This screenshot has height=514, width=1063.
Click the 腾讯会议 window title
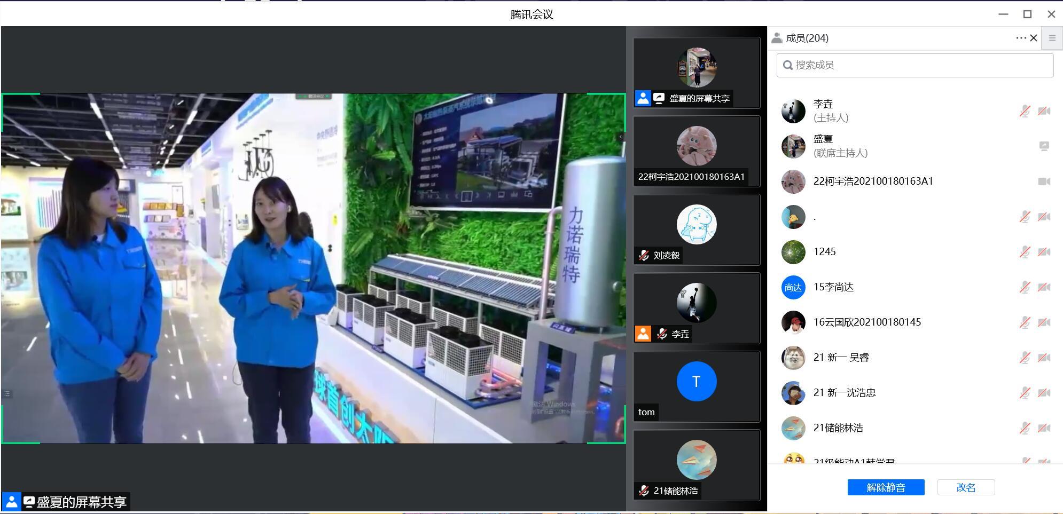tap(531, 14)
